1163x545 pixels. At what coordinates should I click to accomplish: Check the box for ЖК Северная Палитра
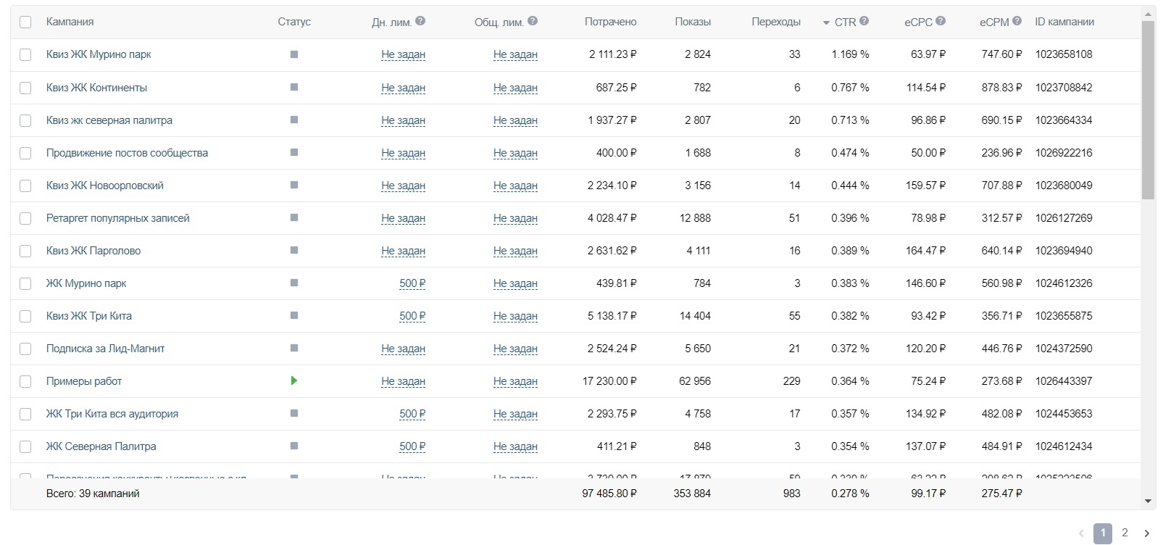pyautogui.click(x=25, y=446)
